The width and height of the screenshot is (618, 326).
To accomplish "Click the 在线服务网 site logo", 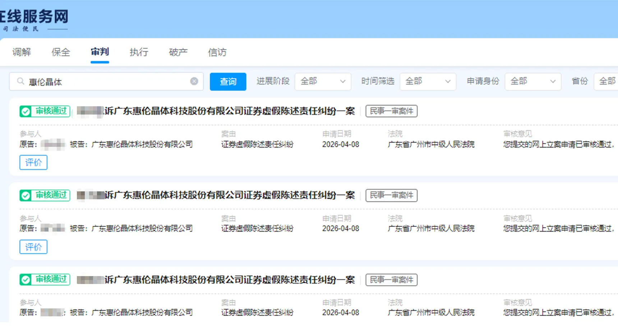I will 34,20.
